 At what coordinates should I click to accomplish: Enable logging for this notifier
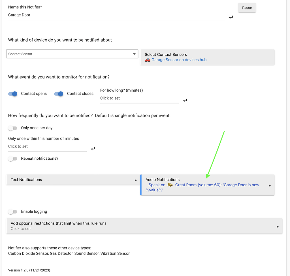[x=13, y=211]
